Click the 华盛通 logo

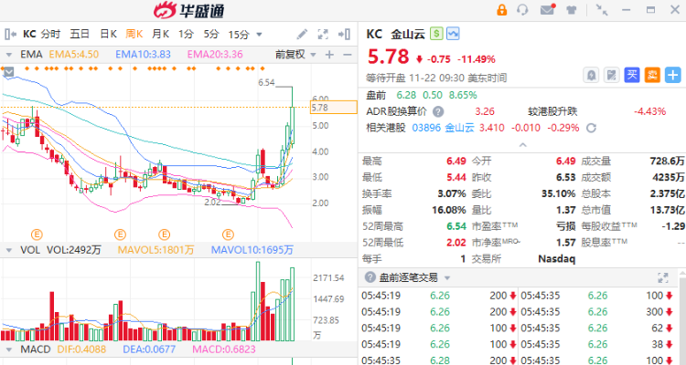(189, 10)
